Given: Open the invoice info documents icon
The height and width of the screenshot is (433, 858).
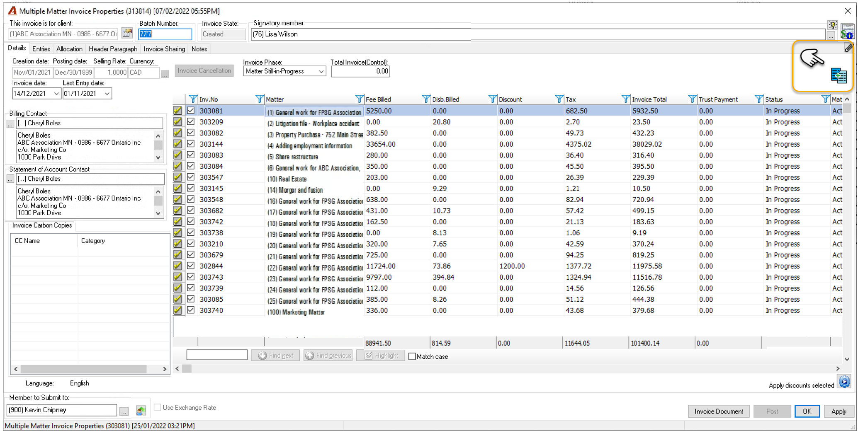Looking at the screenshot, I should click(847, 31).
